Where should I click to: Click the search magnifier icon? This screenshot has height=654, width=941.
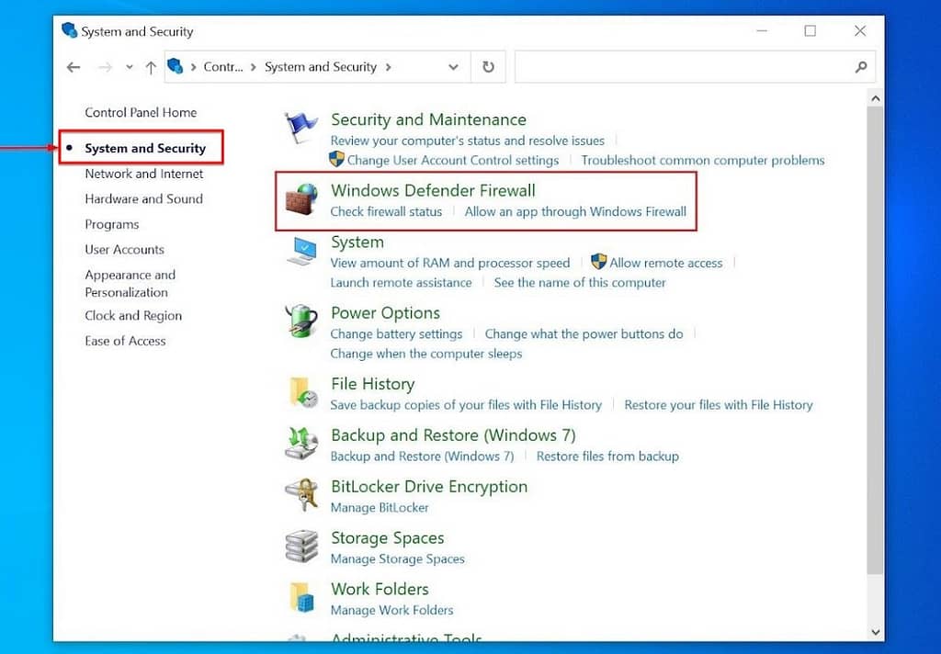pyautogui.click(x=861, y=67)
